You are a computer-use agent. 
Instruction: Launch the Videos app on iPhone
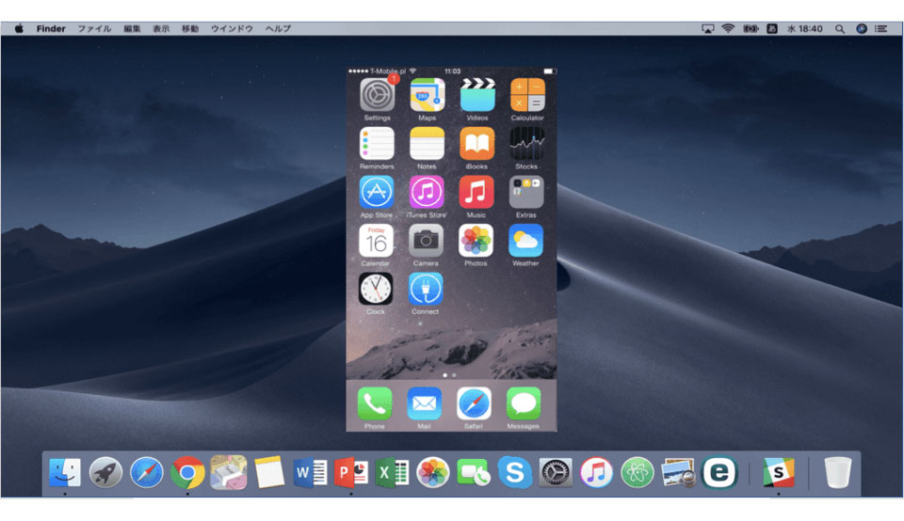point(477,95)
